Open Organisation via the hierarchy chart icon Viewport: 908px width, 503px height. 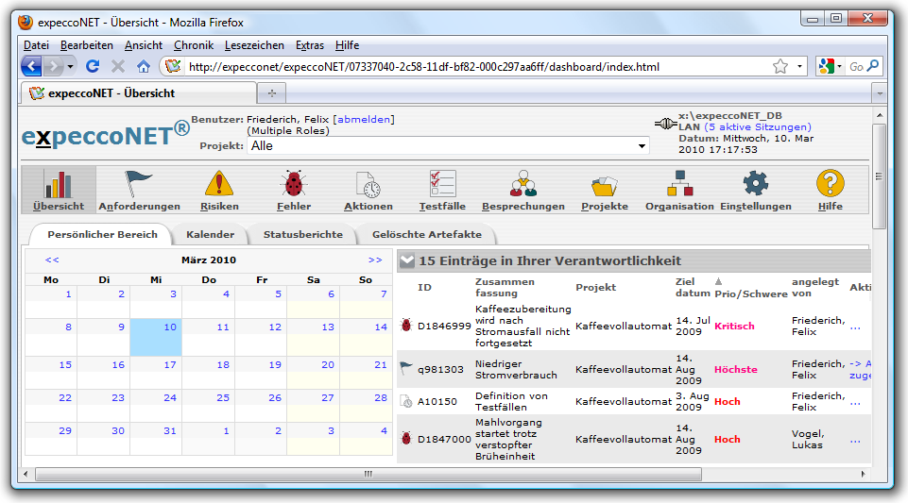pos(679,184)
